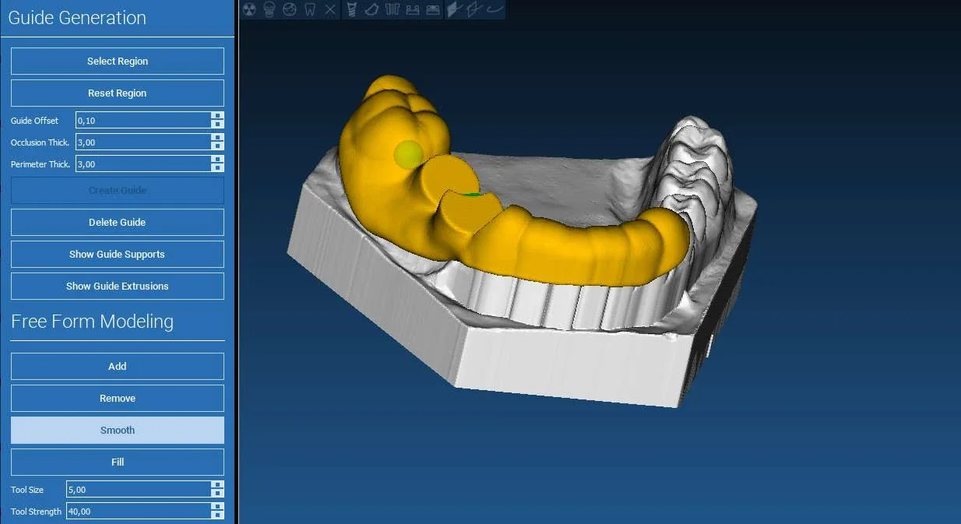The image size is (961, 524).
Task: Select the tooth icon in top toolbar
Action: tap(310, 9)
